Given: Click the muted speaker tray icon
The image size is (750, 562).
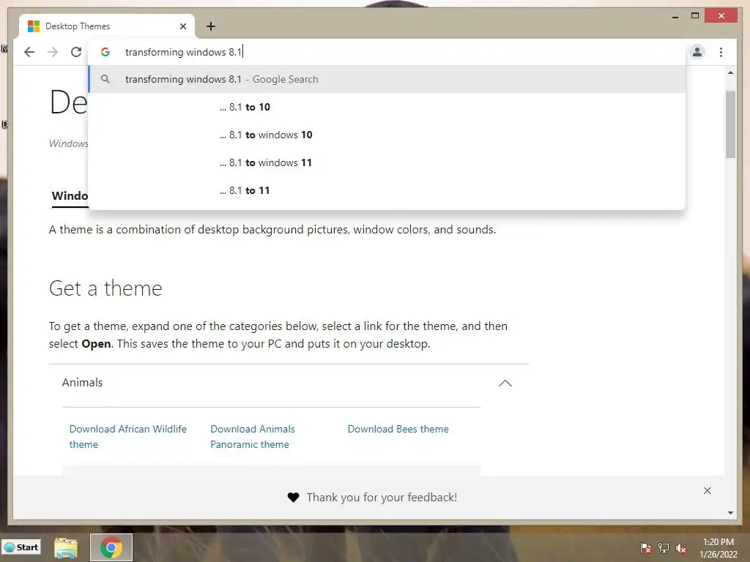Looking at the screenshot, I should tap(681, 547).
